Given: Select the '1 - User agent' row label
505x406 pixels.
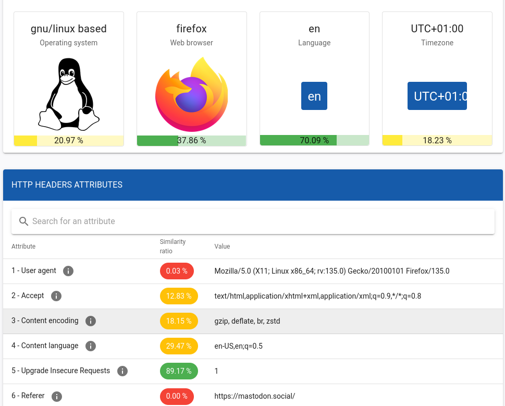Looking at the screenshot, I should 34,270.
